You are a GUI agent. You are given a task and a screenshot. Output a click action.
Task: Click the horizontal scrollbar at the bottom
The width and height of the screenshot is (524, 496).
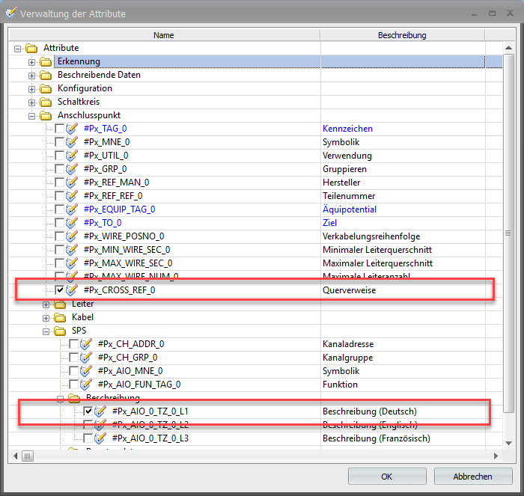255,456
